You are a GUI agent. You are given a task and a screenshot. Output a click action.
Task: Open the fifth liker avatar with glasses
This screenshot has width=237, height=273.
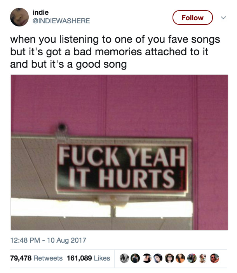click(169, 258)
